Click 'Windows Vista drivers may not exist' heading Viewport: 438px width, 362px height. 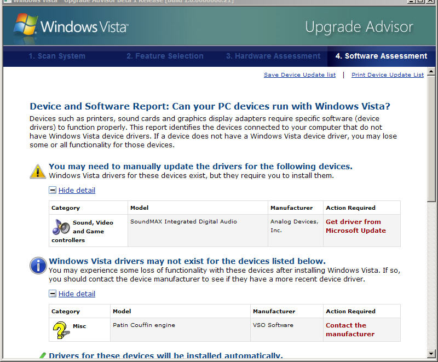click(187, 261)
